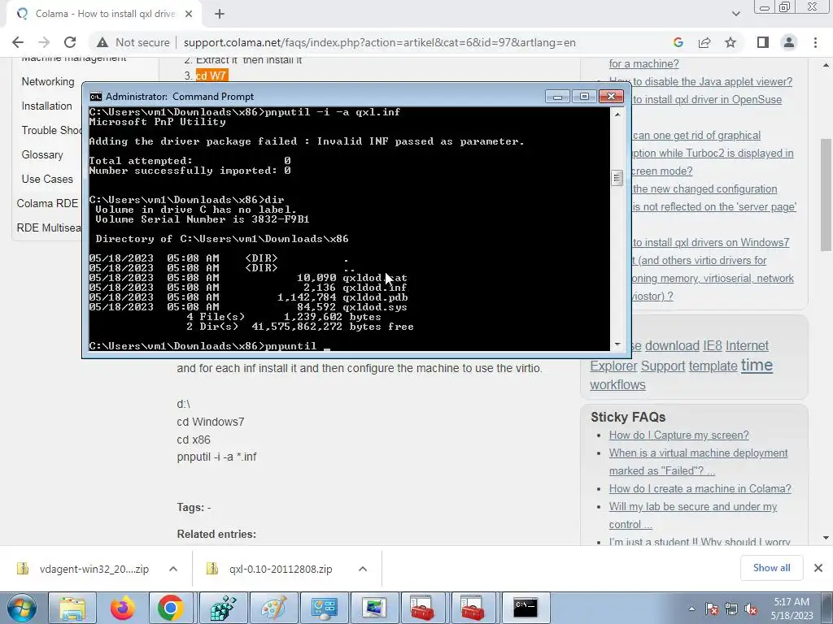Open Chrome three-dot menu

[815, 42]
